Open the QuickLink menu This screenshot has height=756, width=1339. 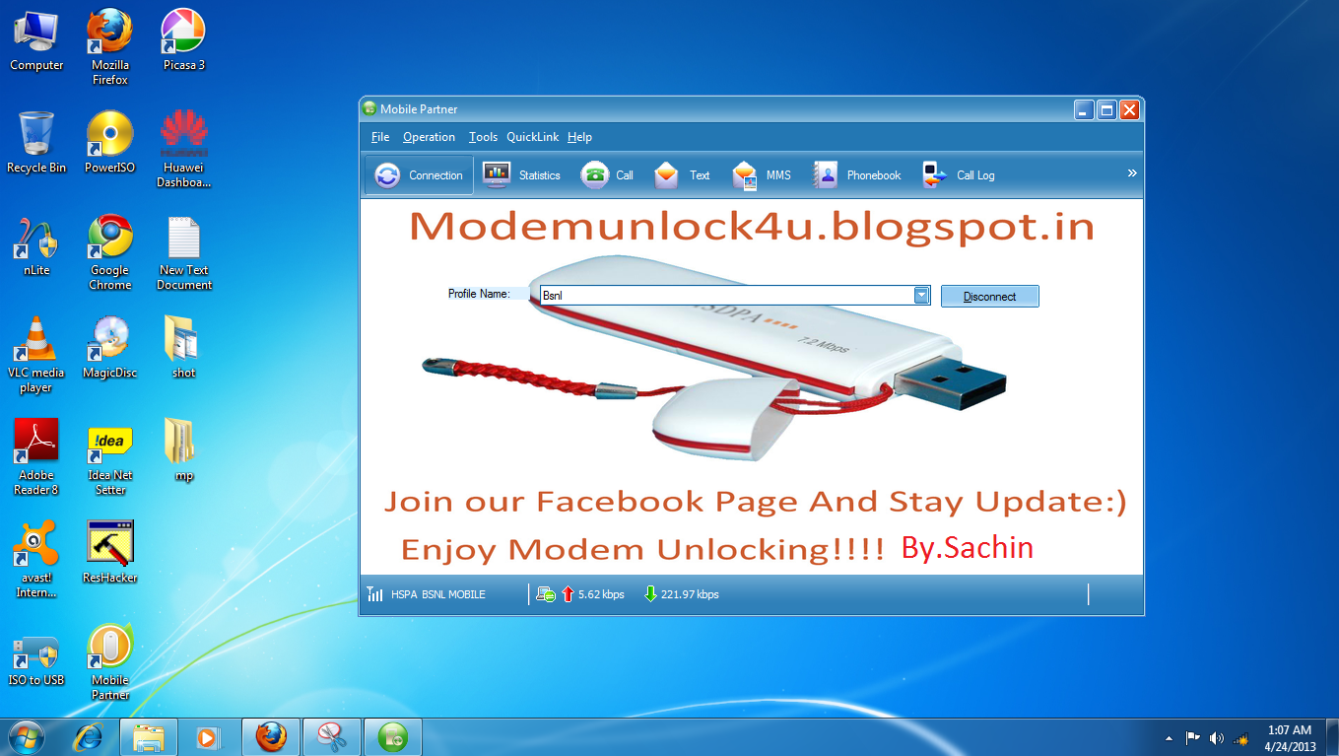pos(532,137)
